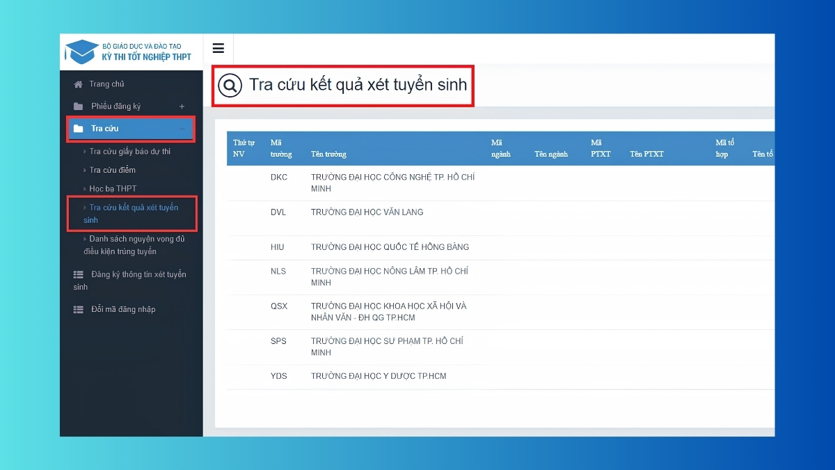
Task: Click the Phiếu đăng ký folder icon
Action: [x=78, y=107]
